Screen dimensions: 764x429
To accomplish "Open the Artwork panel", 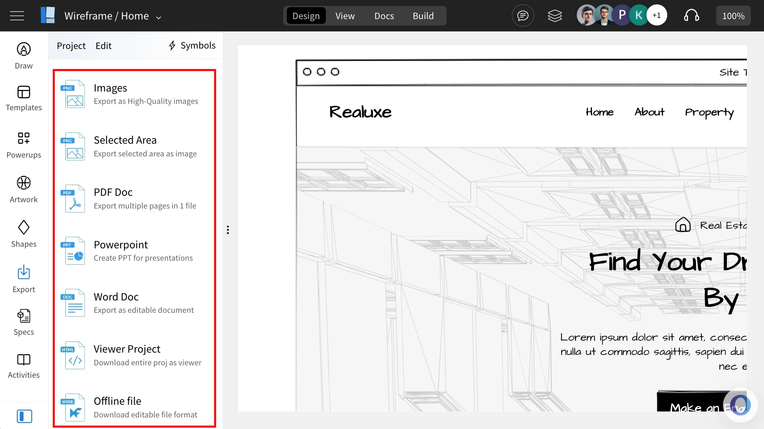I will tap(24, 189).
